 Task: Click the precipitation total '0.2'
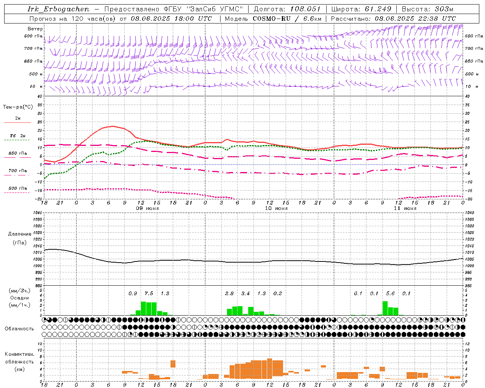(278, 294)
